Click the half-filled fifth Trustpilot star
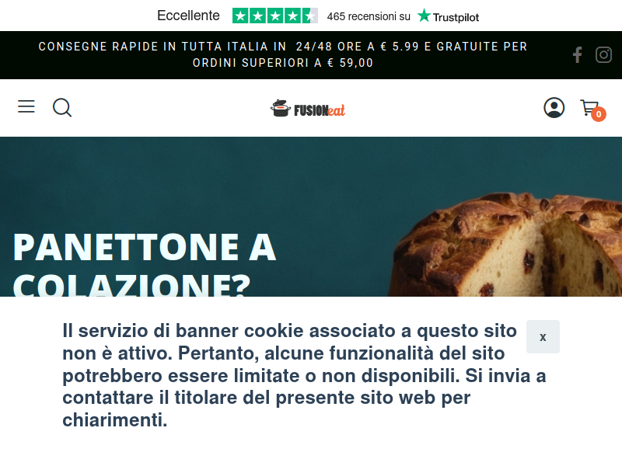 (x=310, y=16)
